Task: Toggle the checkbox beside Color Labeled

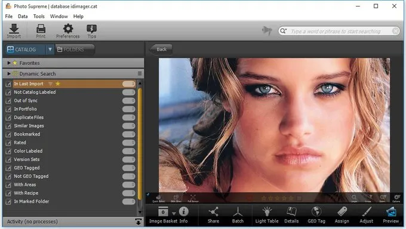Action: point(8,151)
